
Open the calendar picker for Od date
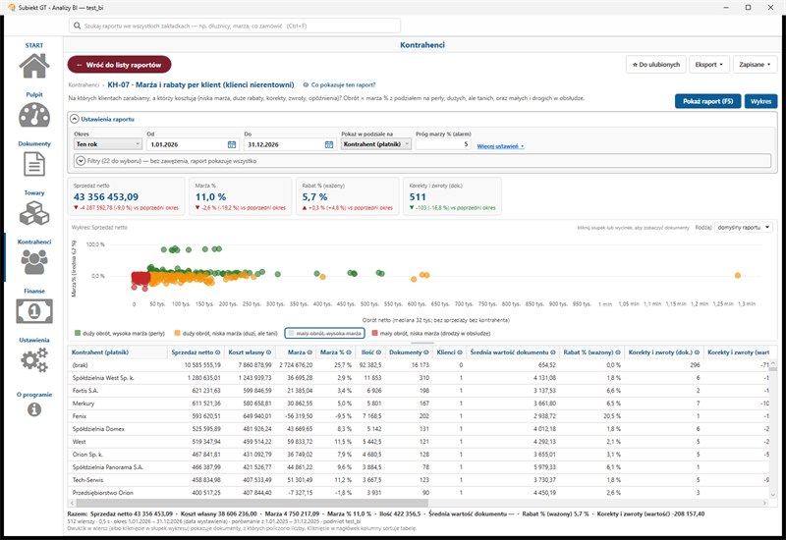tap(232, 144)
